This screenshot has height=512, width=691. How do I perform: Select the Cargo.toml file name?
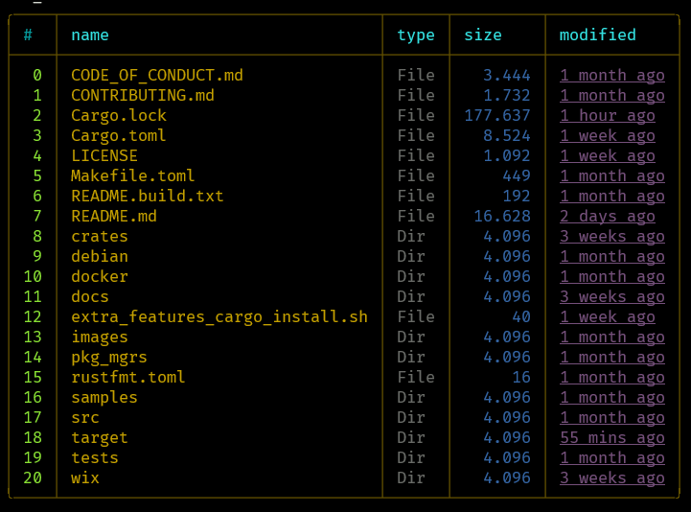pos(119,136)
